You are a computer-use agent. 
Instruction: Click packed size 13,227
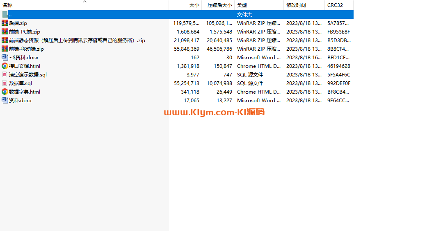point(224,101)
